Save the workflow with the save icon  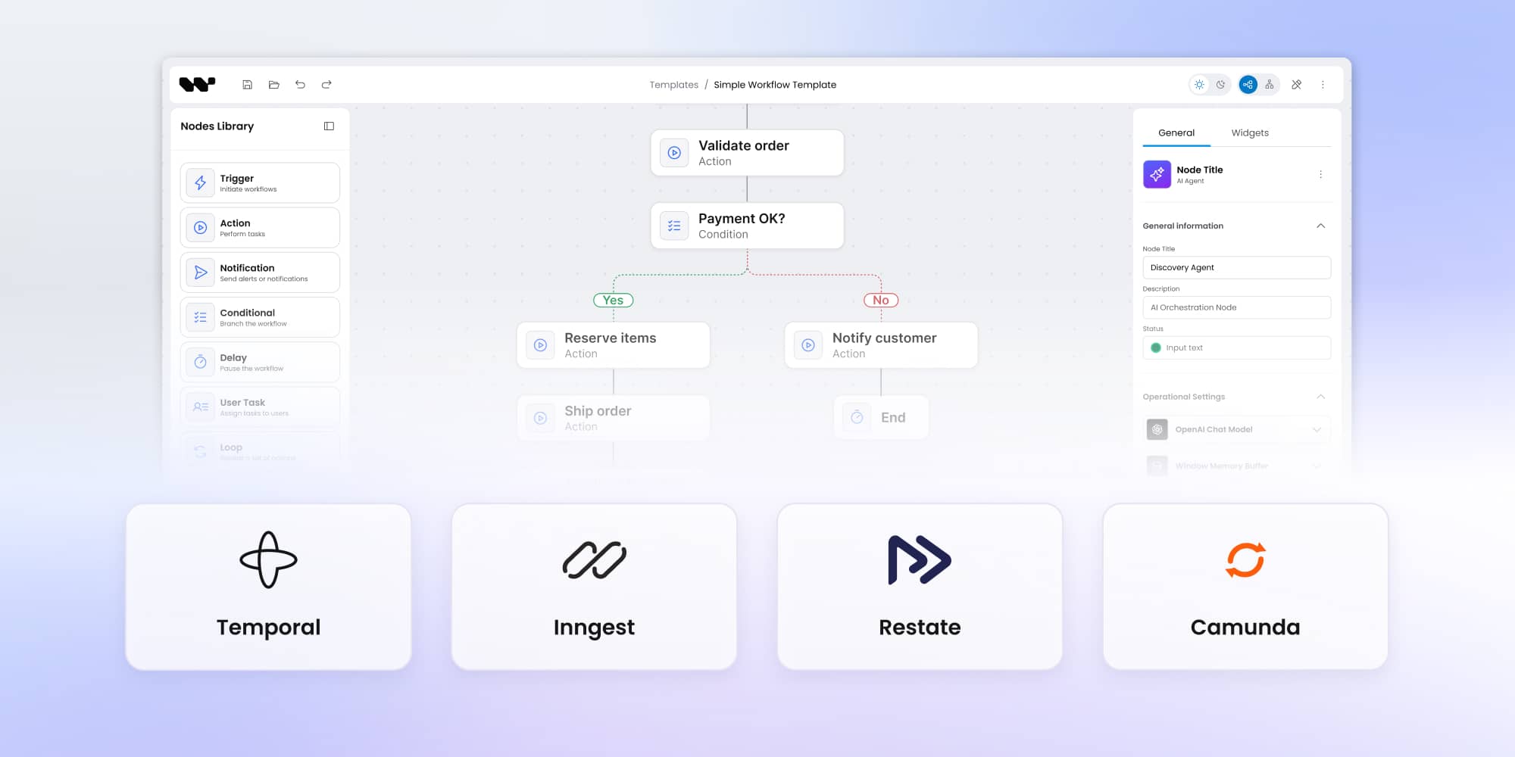click(x=247, y=85)
